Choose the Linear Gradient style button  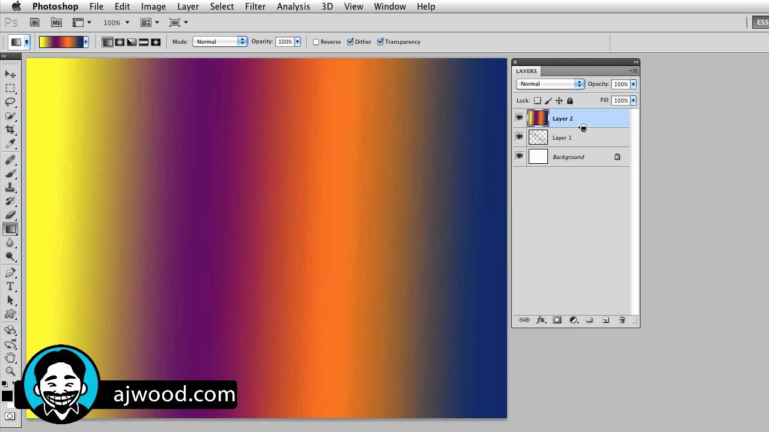pos(108,42)
